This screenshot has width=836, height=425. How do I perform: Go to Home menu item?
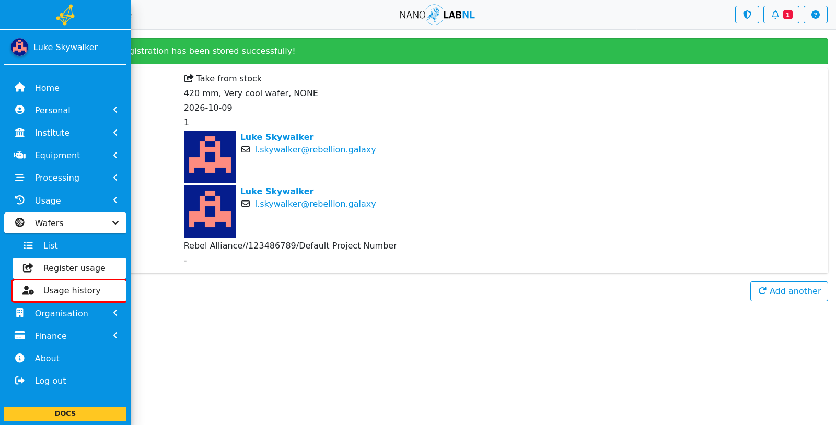click(65, 88)
